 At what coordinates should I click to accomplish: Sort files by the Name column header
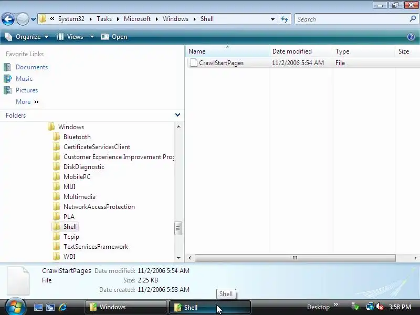point(227,51)
